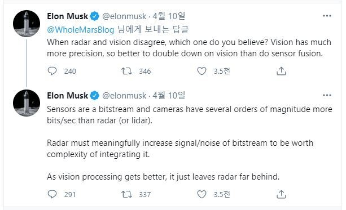Open the @WholeMarsBlog mention link
Viewport: 346px width, 210px height.
pos(81,30)
